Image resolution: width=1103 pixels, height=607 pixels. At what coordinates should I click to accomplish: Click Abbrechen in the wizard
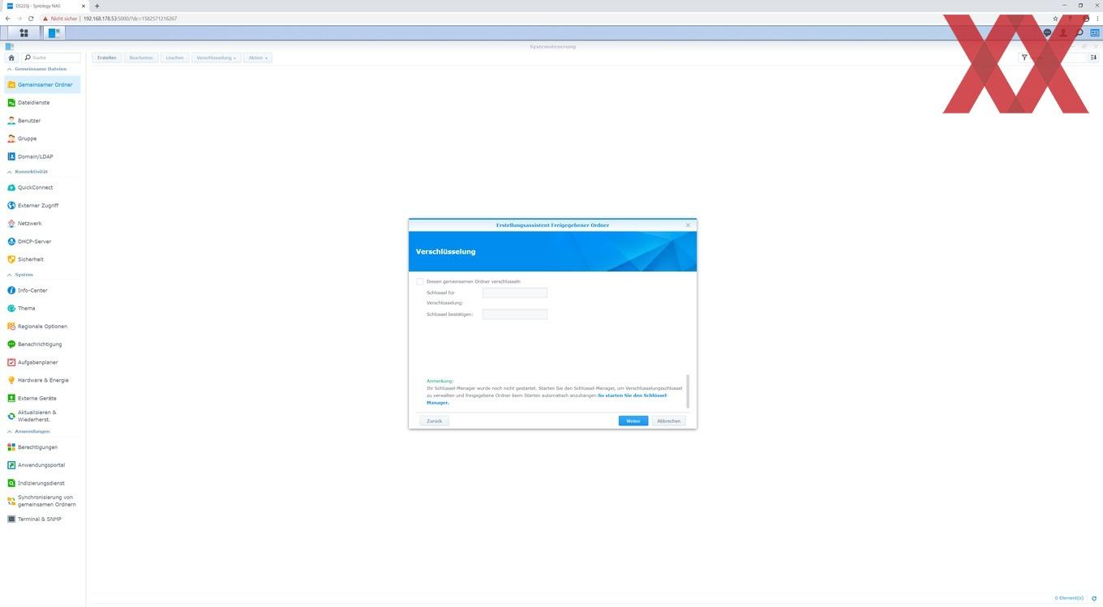point(669,421)
